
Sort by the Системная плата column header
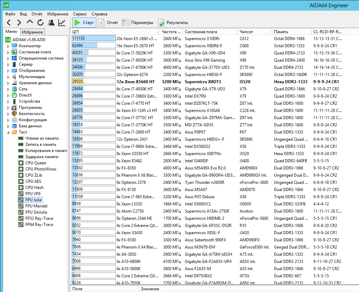210,32
